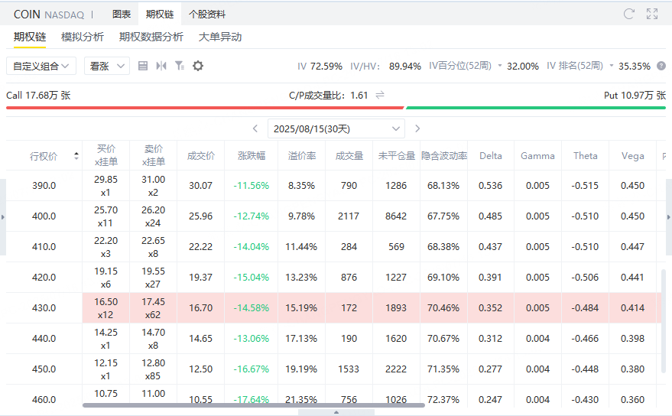This screenshot has width=672, height=416.
Task: Select the 期权链 top tab
Action: pos(160,15)
